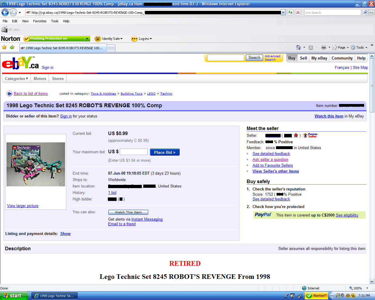Viewport: 375px width, 300px height.
Task: Click the Email to a friend link
Action: pyautogui.click(x=122, y=224)
